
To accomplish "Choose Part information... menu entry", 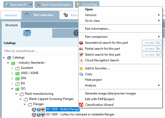I will pos(97,29).
